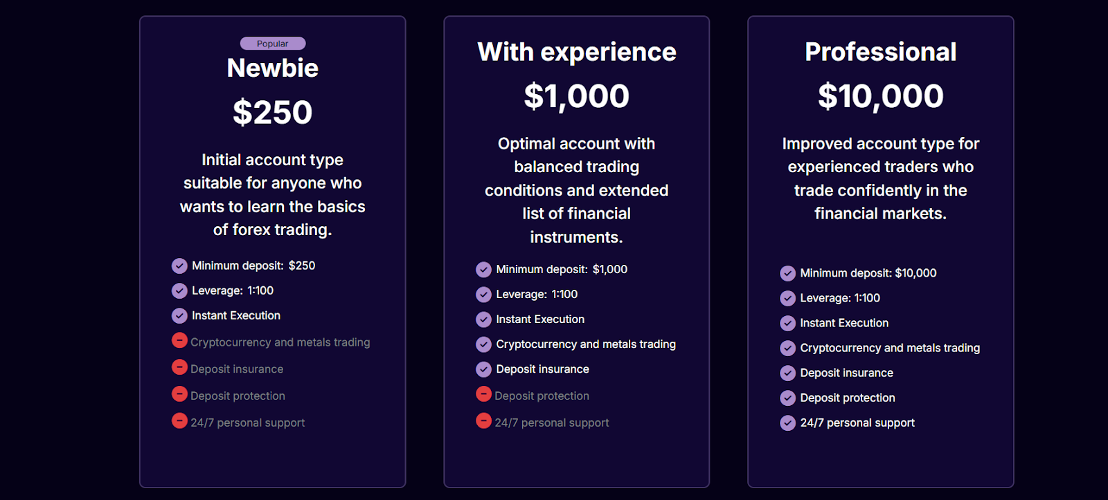Click the $10,000 price text
This screenshot has width=1108, height=500.
tap(880, 96)
